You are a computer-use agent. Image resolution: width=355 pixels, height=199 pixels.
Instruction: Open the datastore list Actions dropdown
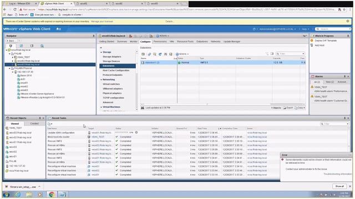pyautogui.click(x=182, y=54)
